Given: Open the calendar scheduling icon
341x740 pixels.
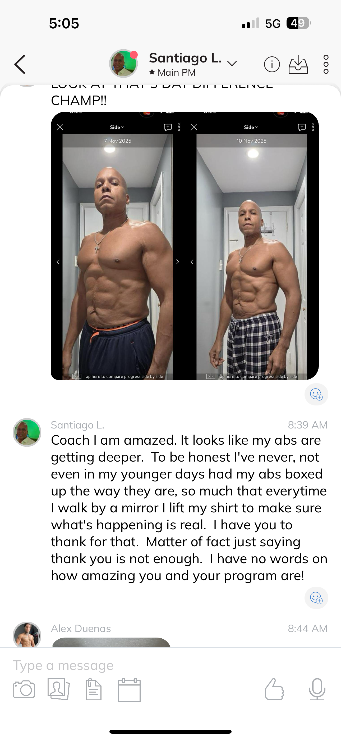Looking at the screenshot, I should (x=129, y=690).
